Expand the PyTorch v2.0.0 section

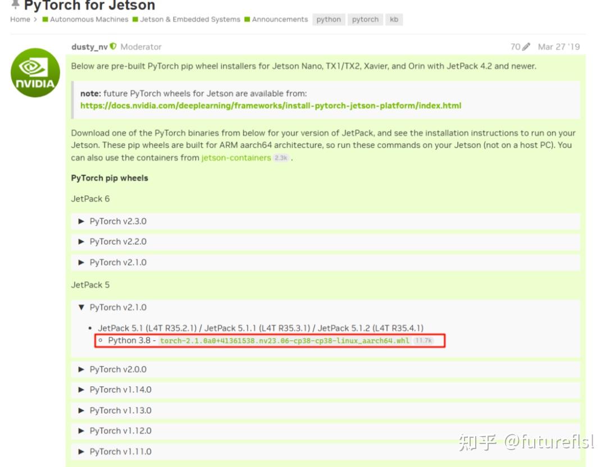tap(325, 369)
